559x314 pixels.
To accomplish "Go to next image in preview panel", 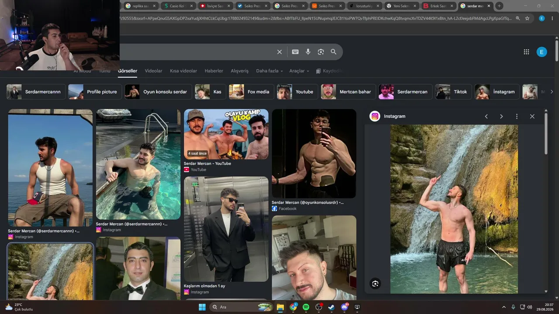I will point(501,116).
